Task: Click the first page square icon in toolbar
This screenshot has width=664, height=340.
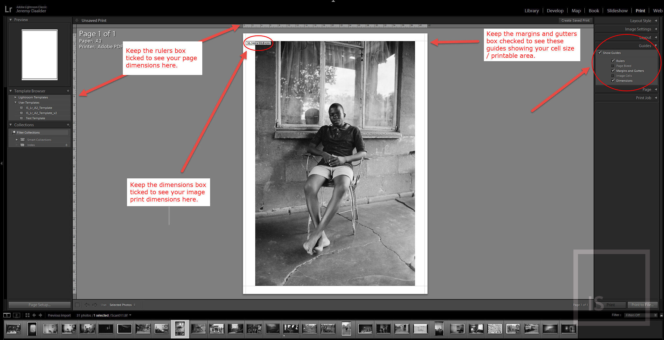Action: 77,305
